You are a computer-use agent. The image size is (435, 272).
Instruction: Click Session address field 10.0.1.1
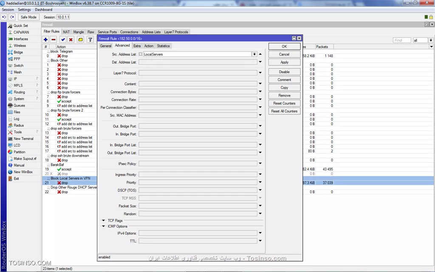[x=63, y=17]
